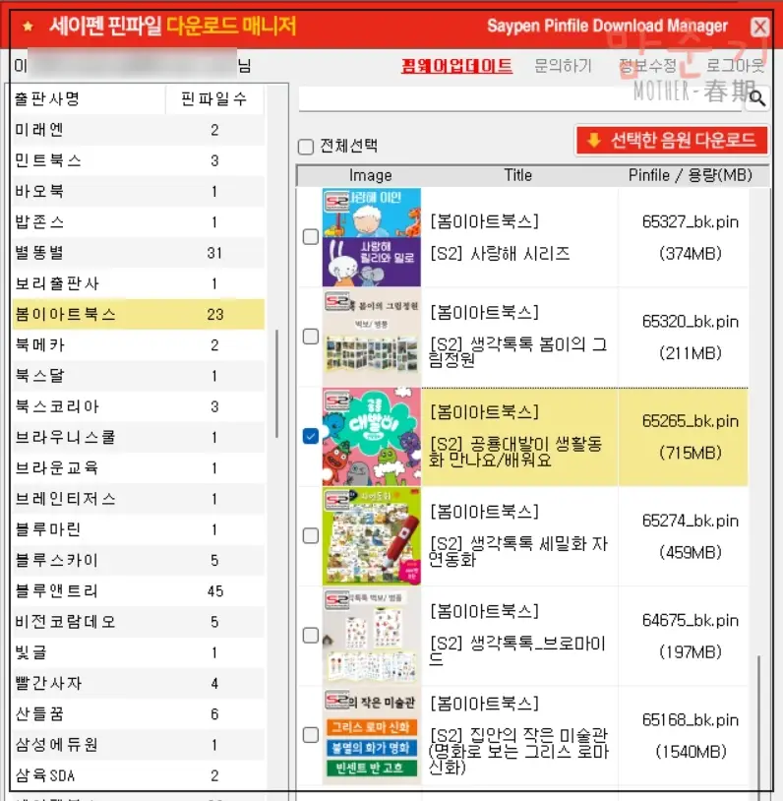Click the 공룡대발이 cover thumbnail

(x=371, y=436)
